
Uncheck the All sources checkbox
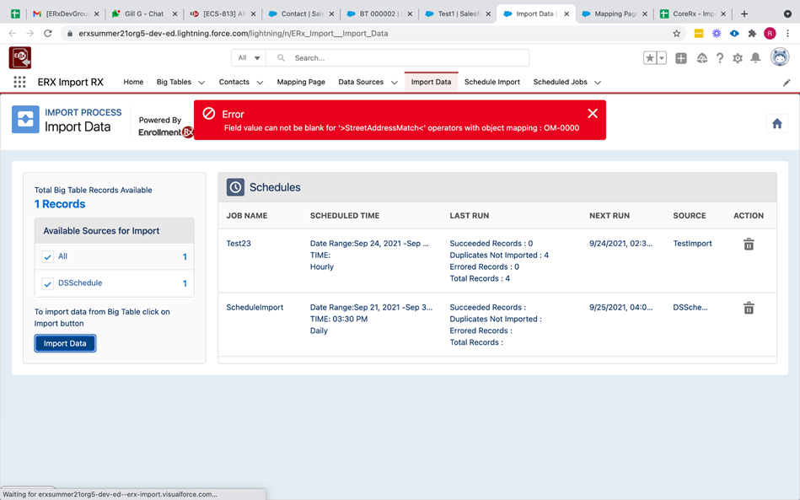click(x=48, y=257)
